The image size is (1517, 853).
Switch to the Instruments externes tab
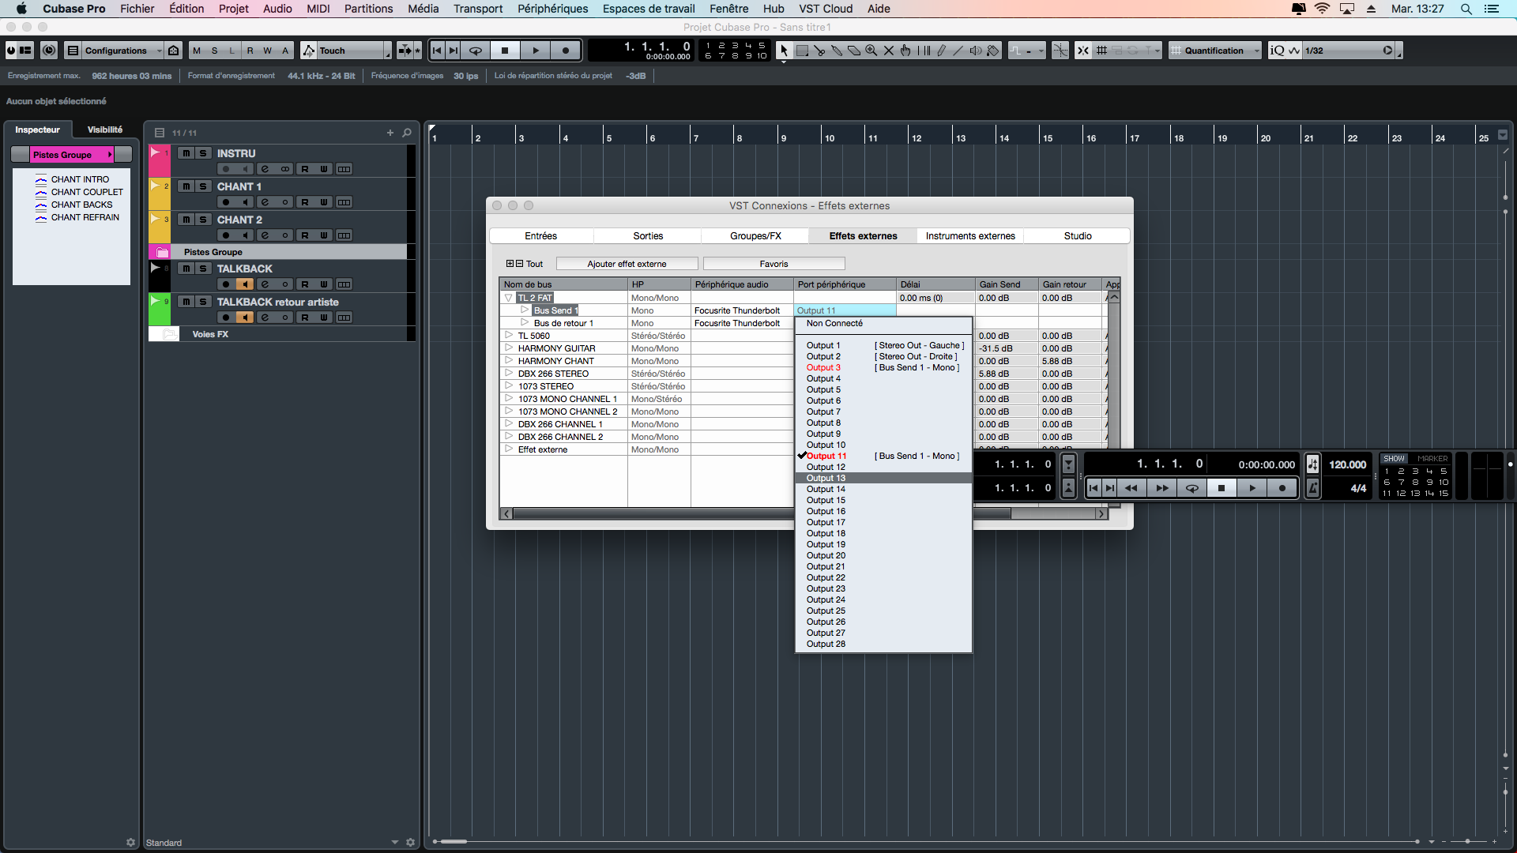[969, 235]
